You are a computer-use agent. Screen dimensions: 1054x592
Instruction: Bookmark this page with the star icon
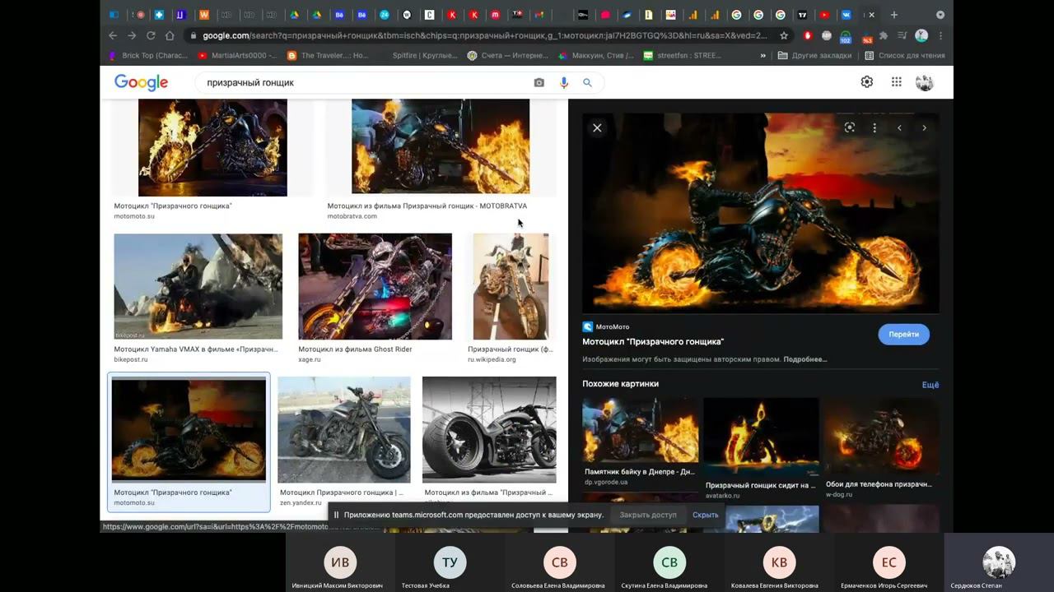784,35
